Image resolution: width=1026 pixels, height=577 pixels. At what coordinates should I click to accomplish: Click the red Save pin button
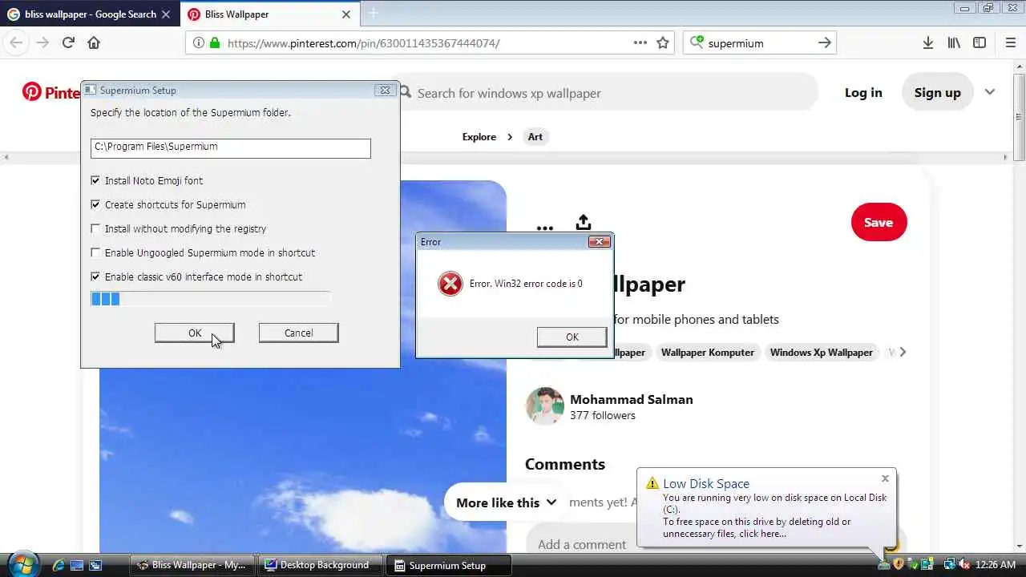[x=879, y=222]
